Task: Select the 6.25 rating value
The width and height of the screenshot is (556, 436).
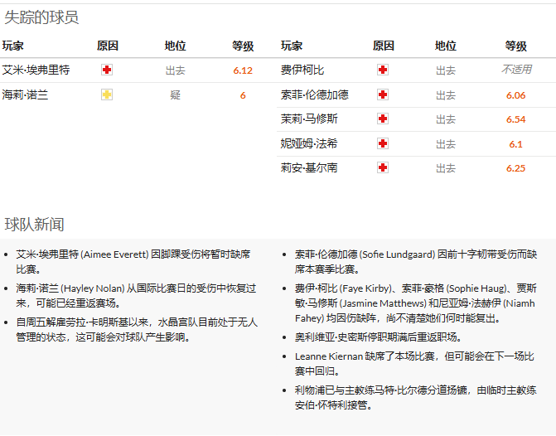Action: click(x=515, y=167)
